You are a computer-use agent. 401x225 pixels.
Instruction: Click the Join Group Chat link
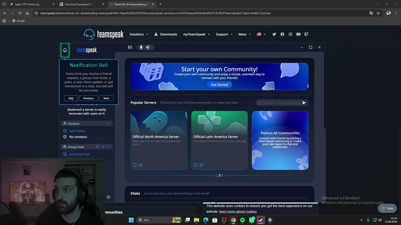click(x=79, y=154)
